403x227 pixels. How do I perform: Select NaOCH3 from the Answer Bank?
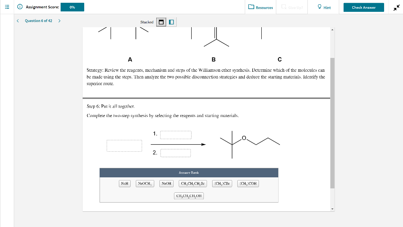144,183
